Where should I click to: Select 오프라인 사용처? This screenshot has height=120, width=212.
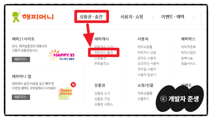[x=148, y=64]
